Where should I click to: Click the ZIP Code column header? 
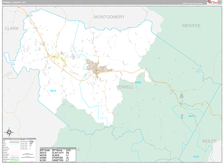pos(45,150)
